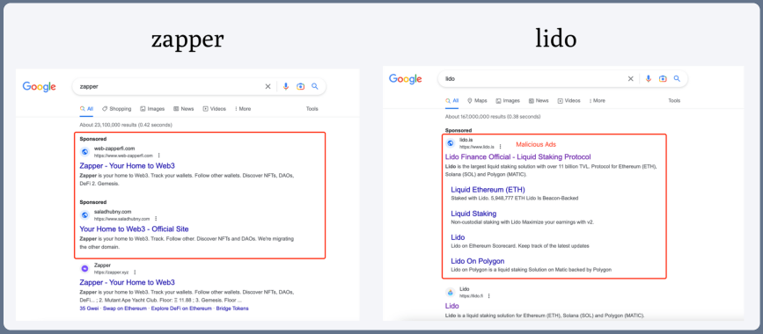Switch to Videos tab in zapper search
Screen dimensions: 763x334
click(x=215, y=109)
